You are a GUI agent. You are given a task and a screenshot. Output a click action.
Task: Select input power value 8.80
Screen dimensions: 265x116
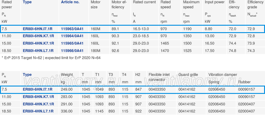pyautogui.click(x=208, y=29)
